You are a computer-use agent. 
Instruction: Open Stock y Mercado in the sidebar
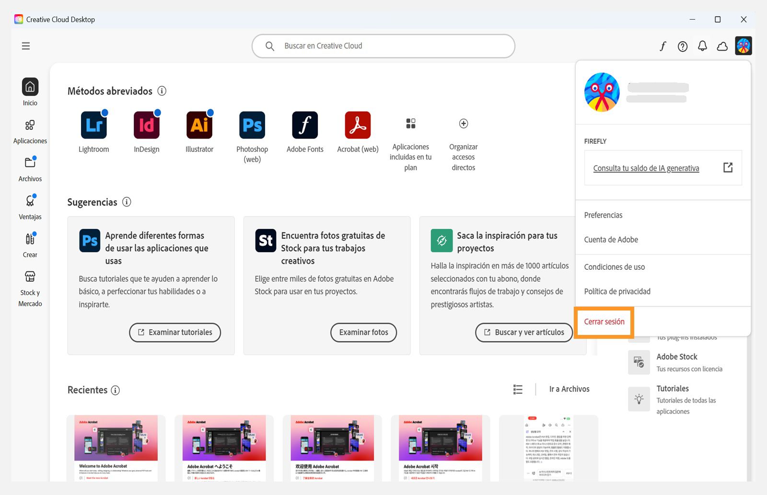point(30,288)
